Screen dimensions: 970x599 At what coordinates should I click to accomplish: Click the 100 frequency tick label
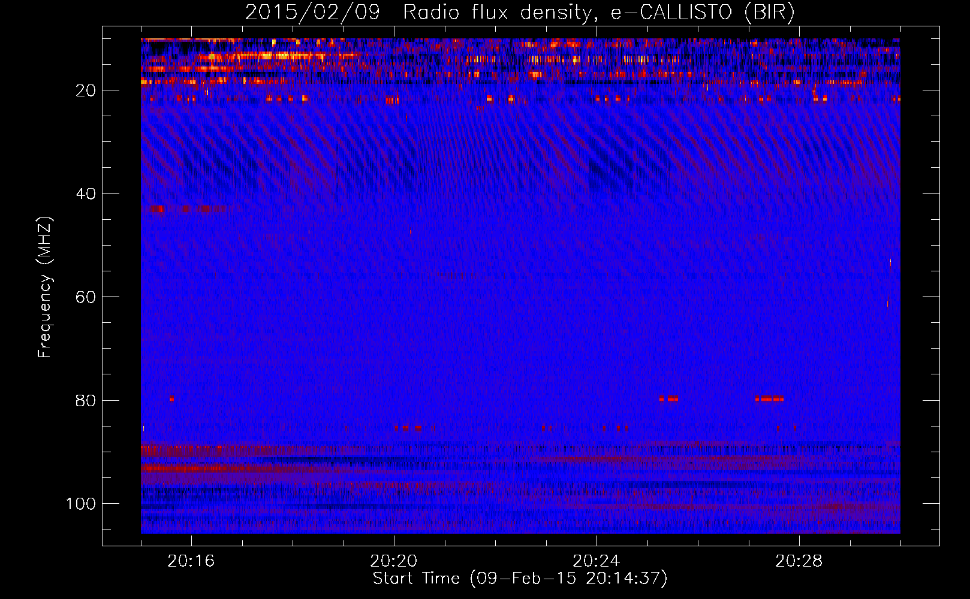coord(81,504)
